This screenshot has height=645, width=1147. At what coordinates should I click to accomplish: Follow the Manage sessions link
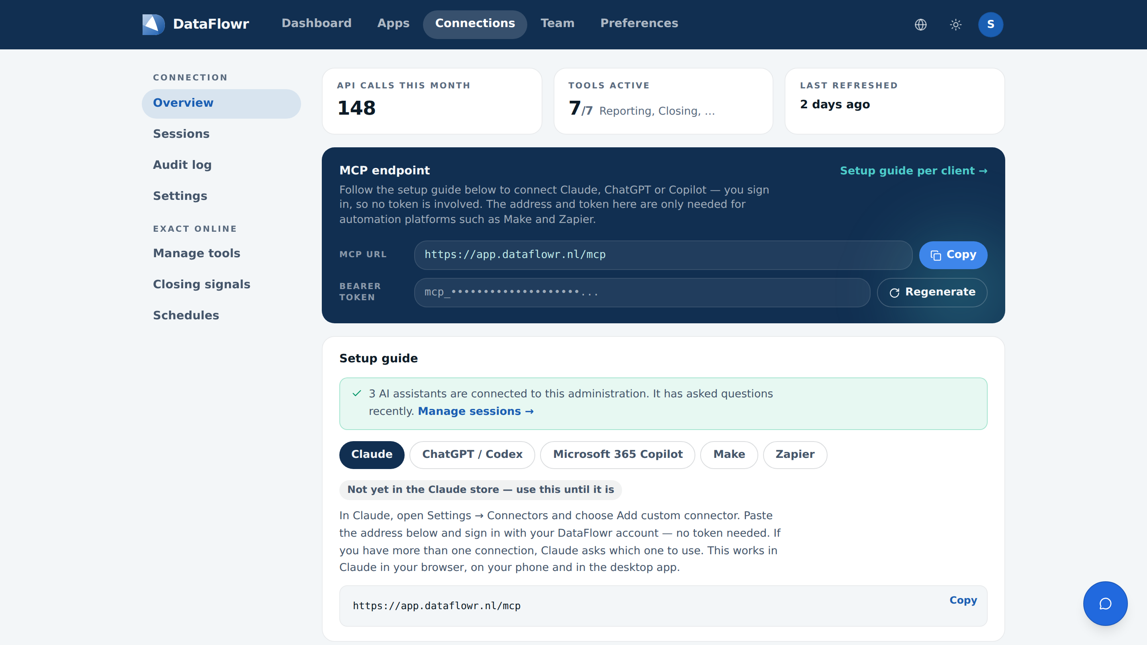pyautogui.click(x=476, y=411)
